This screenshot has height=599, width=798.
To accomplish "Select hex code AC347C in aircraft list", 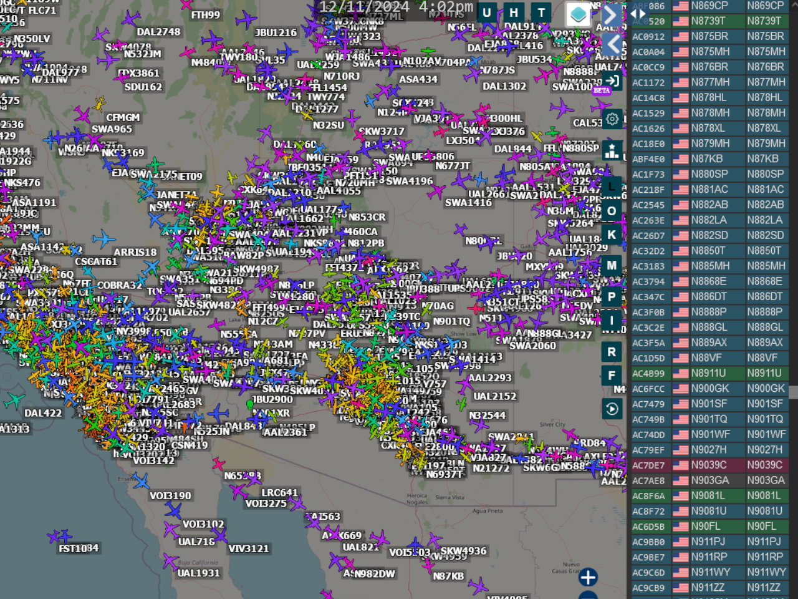I will pos(648,297).
